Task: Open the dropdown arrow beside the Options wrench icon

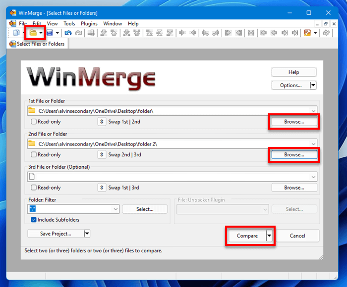Action: [x=315, y=33]
